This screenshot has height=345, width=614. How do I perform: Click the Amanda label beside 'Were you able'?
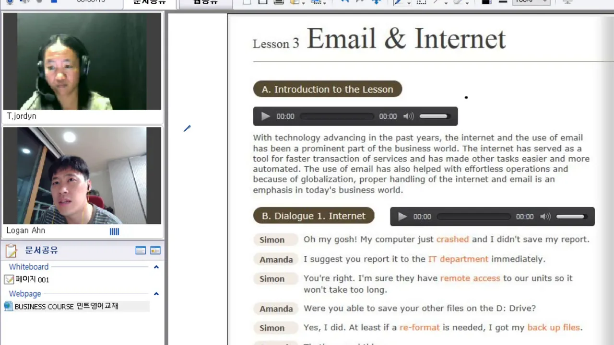[276, 309]
